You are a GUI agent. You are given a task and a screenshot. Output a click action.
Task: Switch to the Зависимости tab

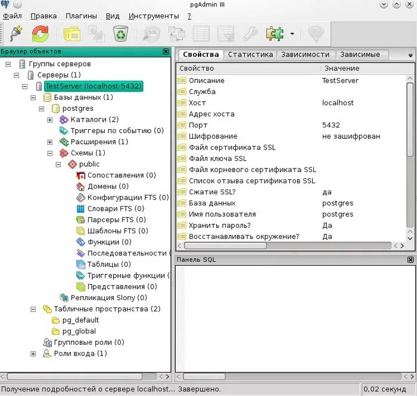point(305,54)
